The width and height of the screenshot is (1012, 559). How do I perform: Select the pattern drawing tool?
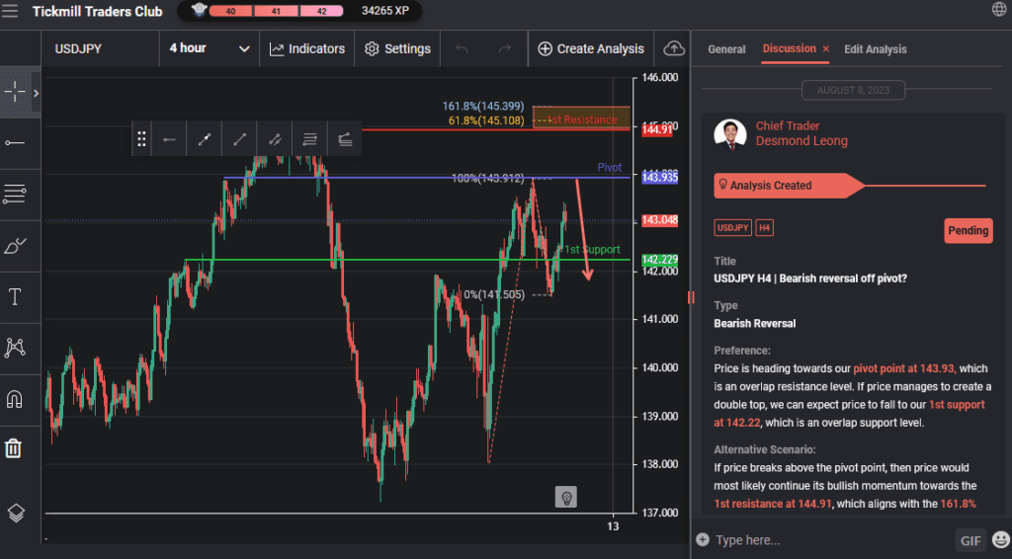tap(15, 348)
